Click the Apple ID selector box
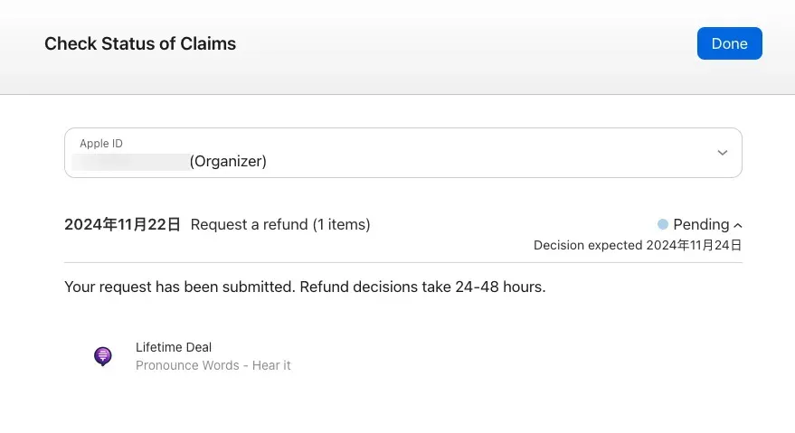The width and height of the screenshot is (795, 433). tap(402, 153)
